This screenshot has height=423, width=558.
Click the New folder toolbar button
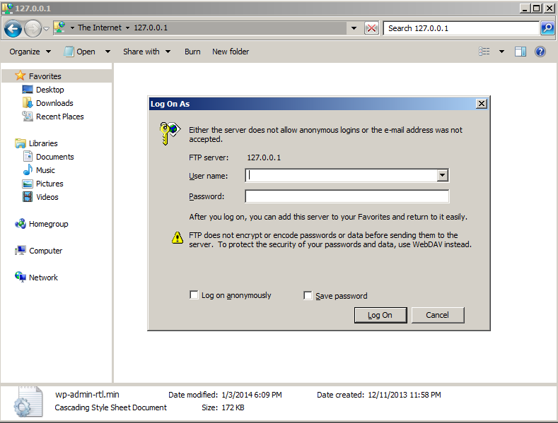pos(231,52)
